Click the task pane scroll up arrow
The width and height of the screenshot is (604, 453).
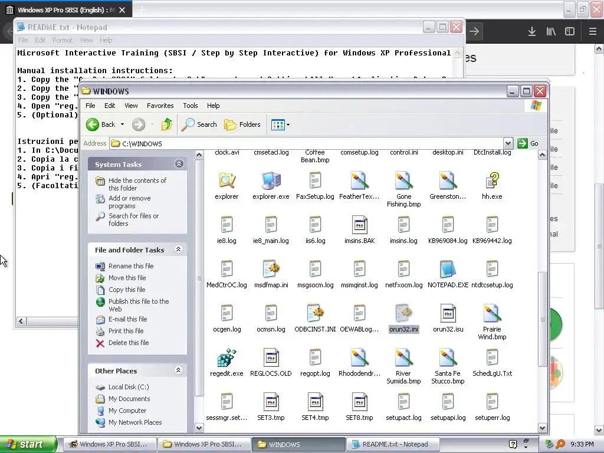[199, 155]
